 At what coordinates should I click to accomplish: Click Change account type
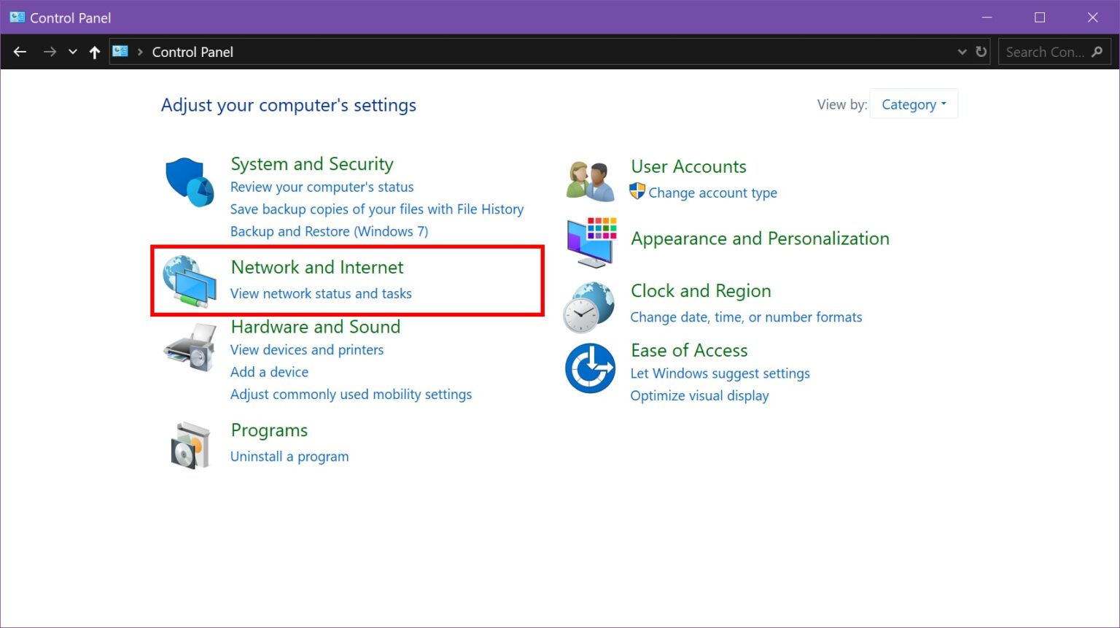[712, 193]
